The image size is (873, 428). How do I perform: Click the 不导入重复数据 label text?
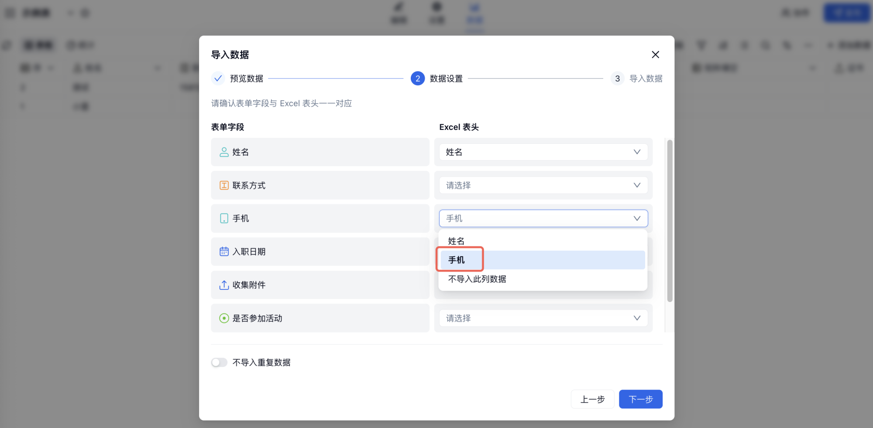pyautogui.click(x=261, y=362)
